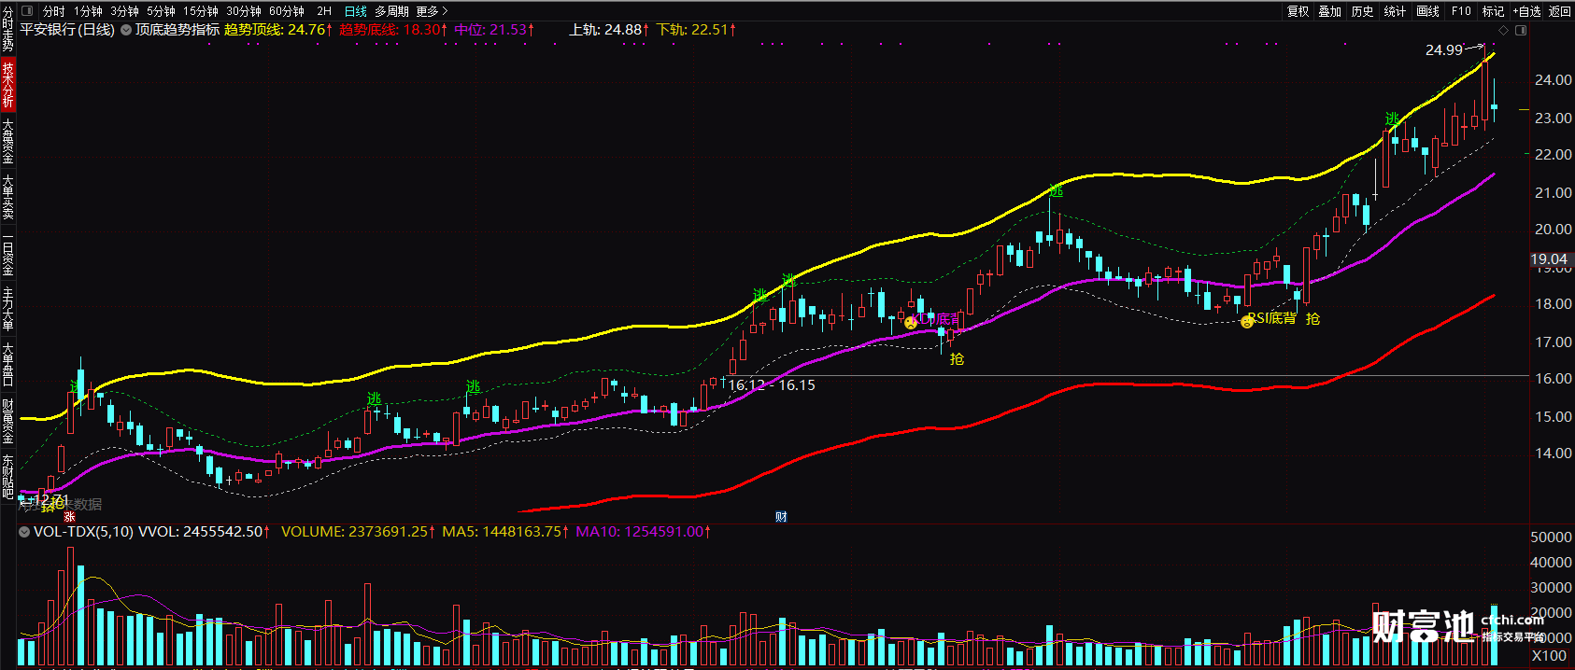
Task: Select the 3分钟 period
Action: [x=124, y=11]
